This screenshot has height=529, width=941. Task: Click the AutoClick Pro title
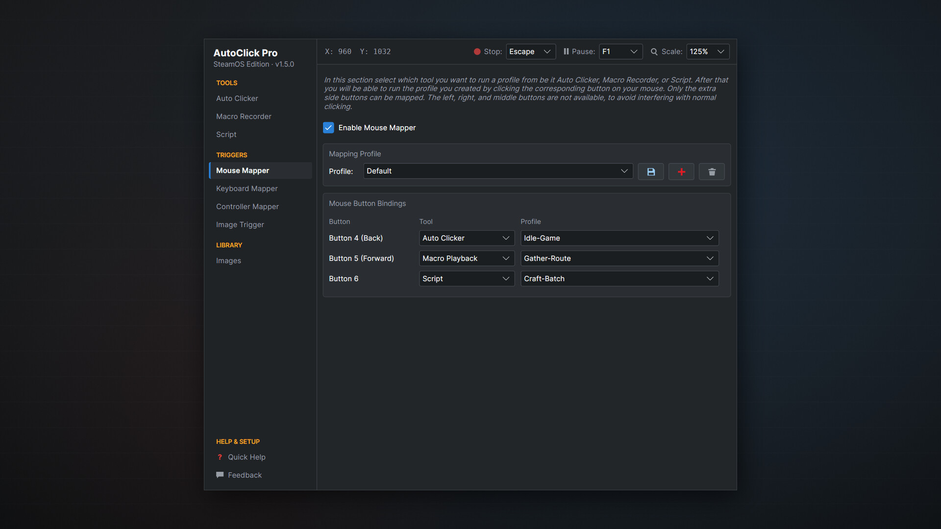[x=245, y=53]
